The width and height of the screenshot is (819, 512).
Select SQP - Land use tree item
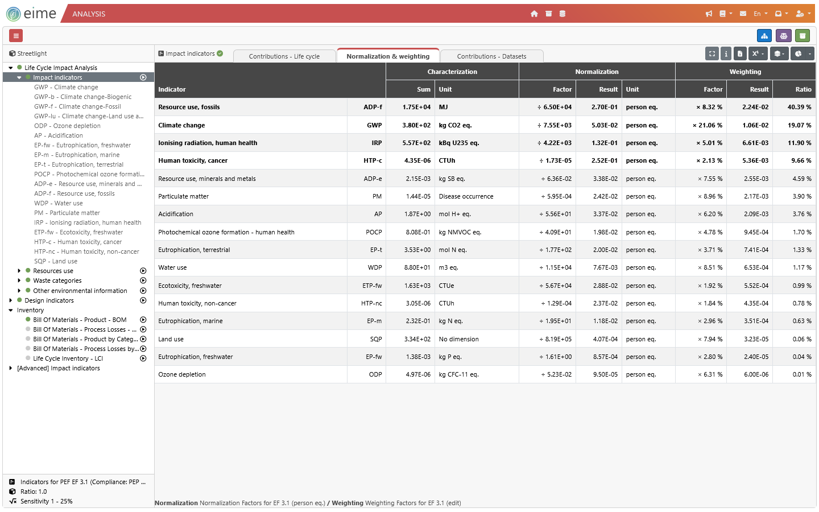tap(55, 261)
